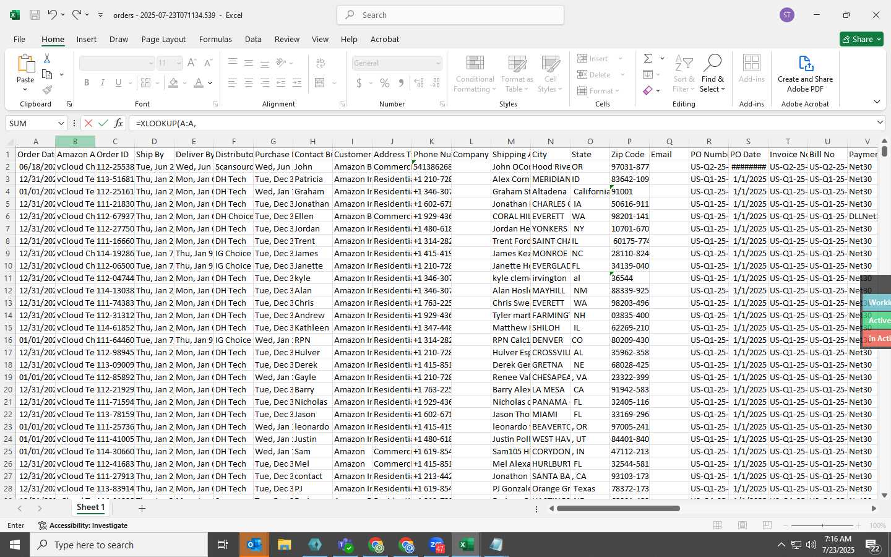
Task: Open the Name Box SUM dropdown
Action: point(61,123)
